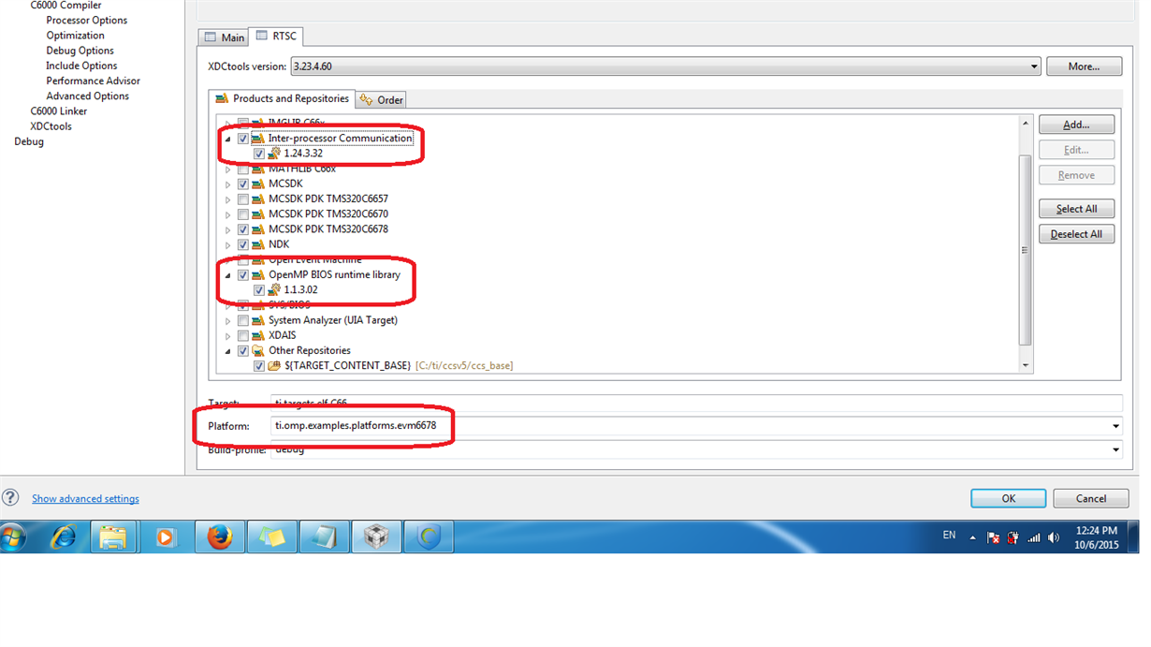
Task: Click the MCSDK product icon
Action: [x=257, y=184]
